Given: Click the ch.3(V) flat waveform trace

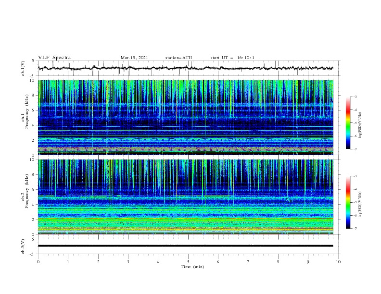Looking at the screenshot, I should click(186, 246).
